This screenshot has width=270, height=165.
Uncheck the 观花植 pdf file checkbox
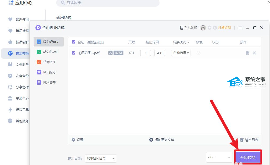pyautogui.click(x=74, y=53)
